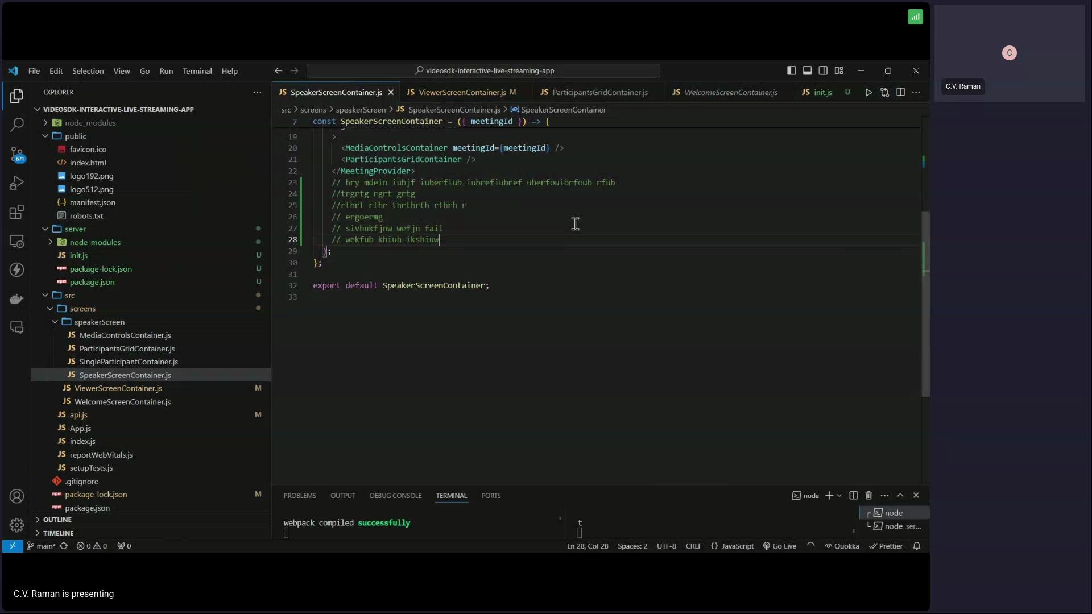1092x614 pixels.
Task: Toggle the bottom Panel visibility
Action: [807, 70]
